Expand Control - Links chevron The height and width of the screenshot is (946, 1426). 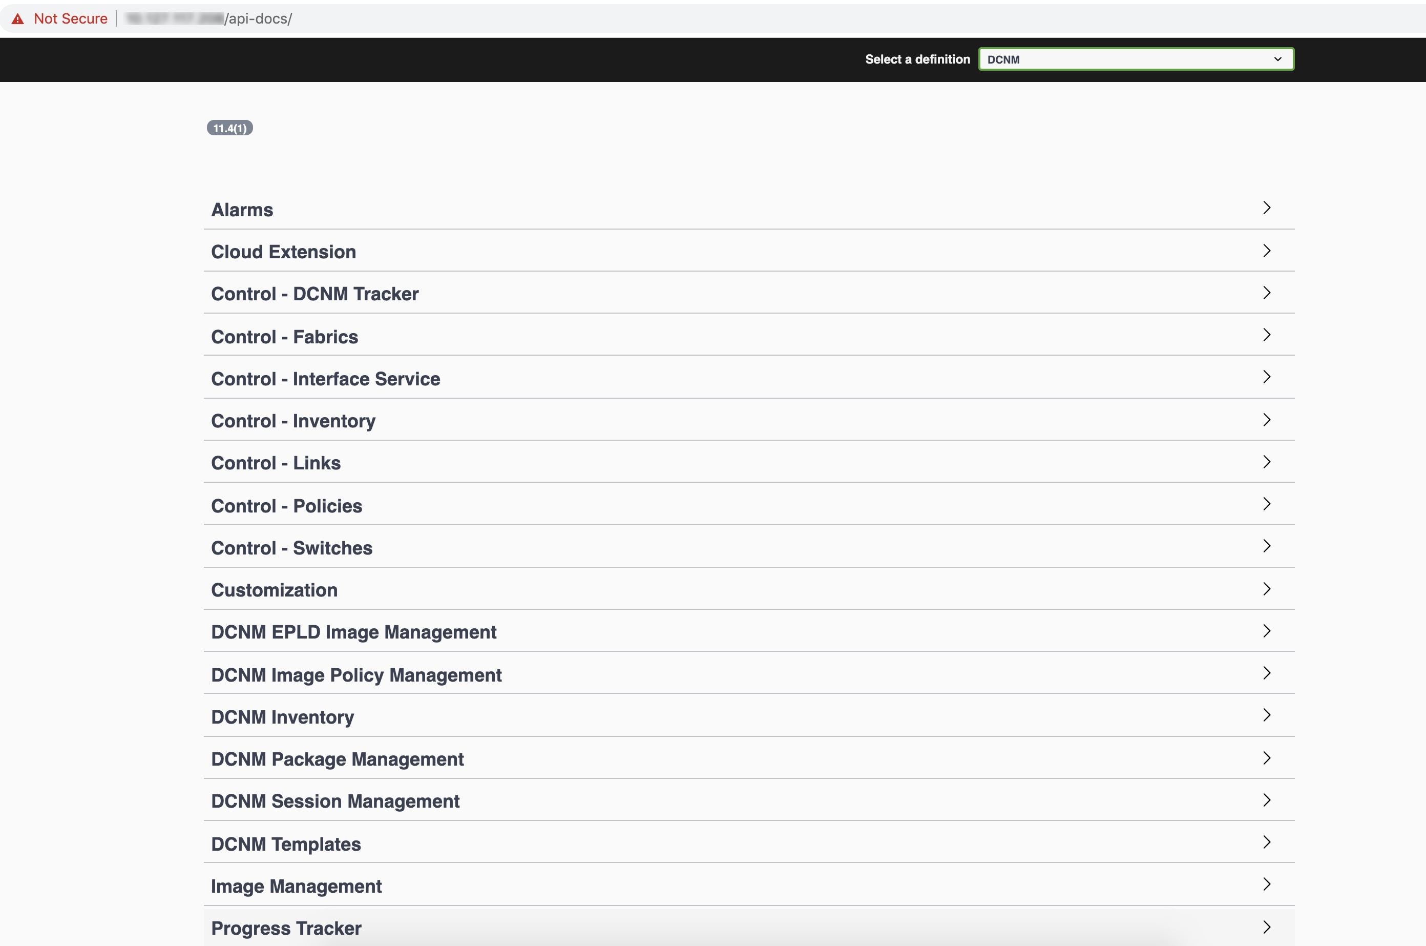pyautogui.click(x=1267, y=462)
